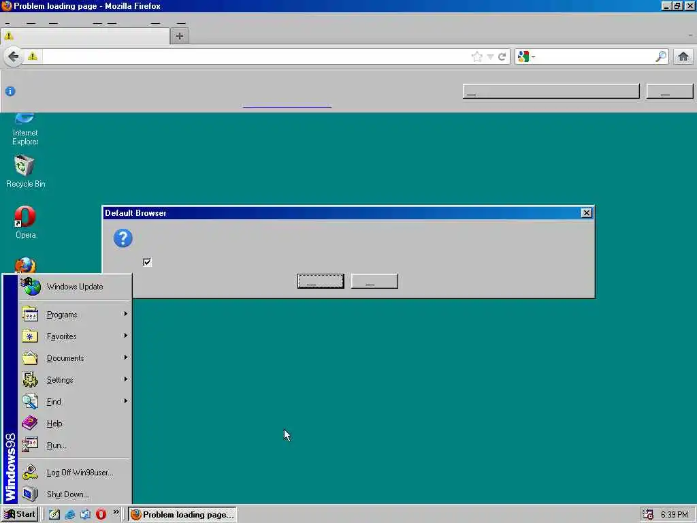Launch Outlook Express from quick launch

pos(85,514)
